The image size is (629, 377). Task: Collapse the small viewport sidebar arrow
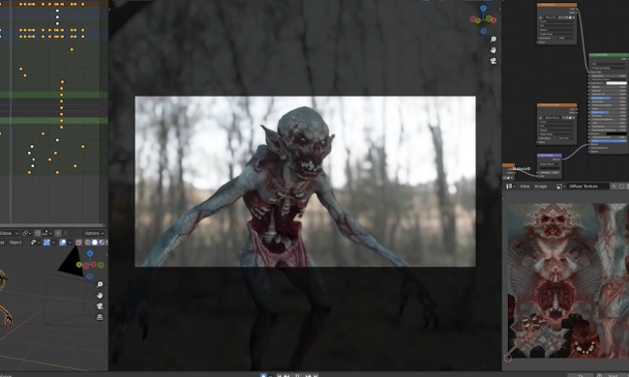coord(106,254)
